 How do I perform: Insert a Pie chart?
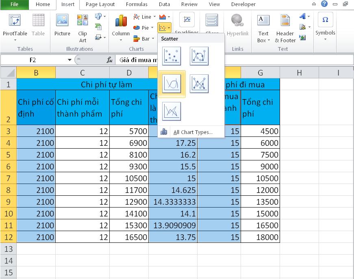pyautogui.click(x=141, y=28)
